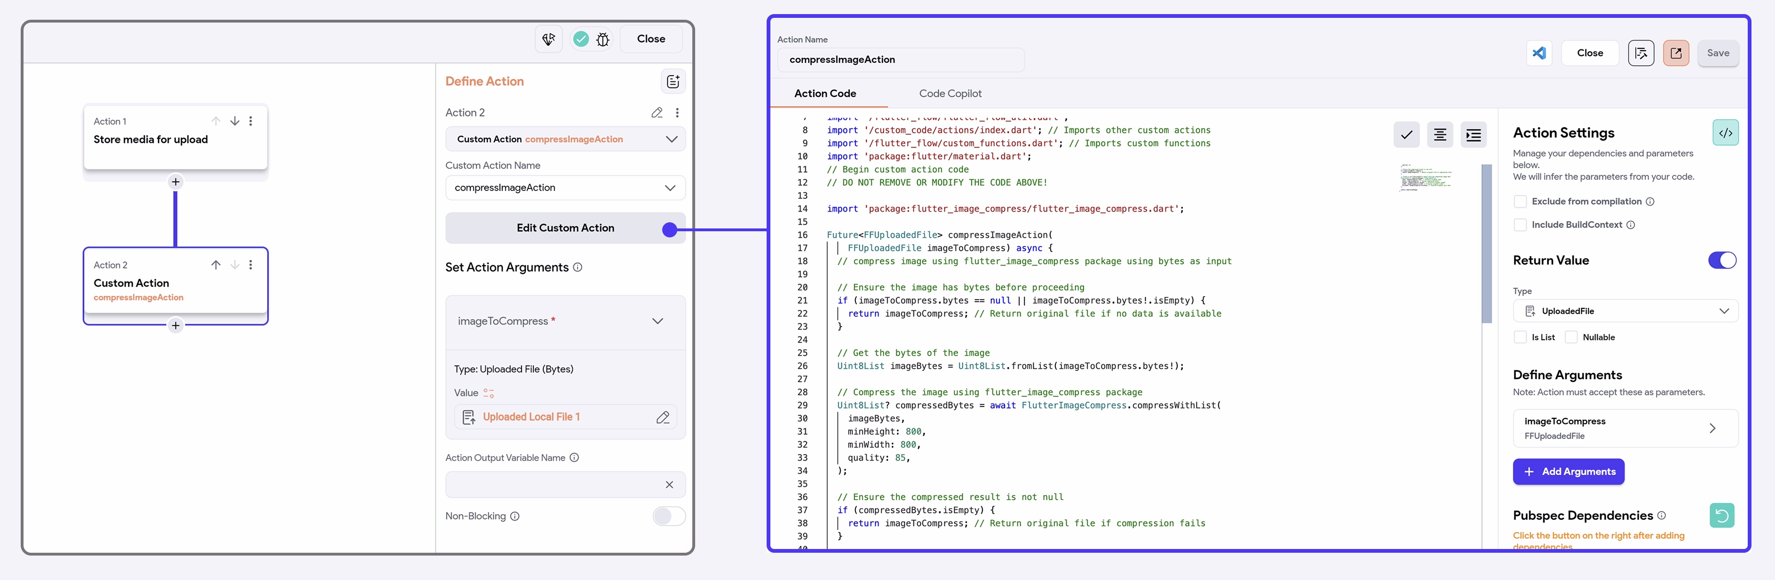Screen dimensions: 1775x580
Task: Click the indent code icon in editor toolbar
Action: pos(1473,135)
